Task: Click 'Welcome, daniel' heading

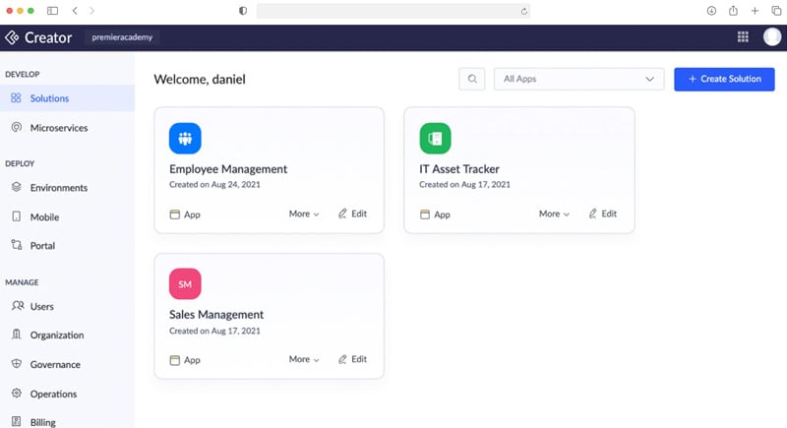Action: (x=200, y=80)
